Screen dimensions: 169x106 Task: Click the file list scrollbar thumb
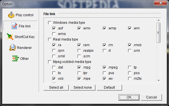pyautogui.click(x=158, y=33)
